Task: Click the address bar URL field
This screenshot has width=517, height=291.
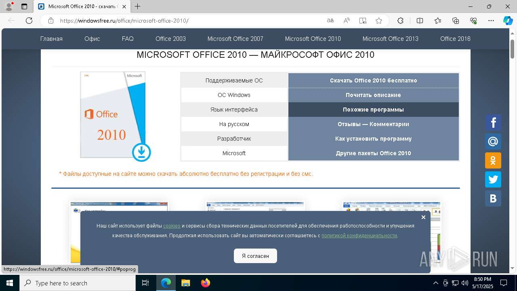Action: click(x=190, y=21)
